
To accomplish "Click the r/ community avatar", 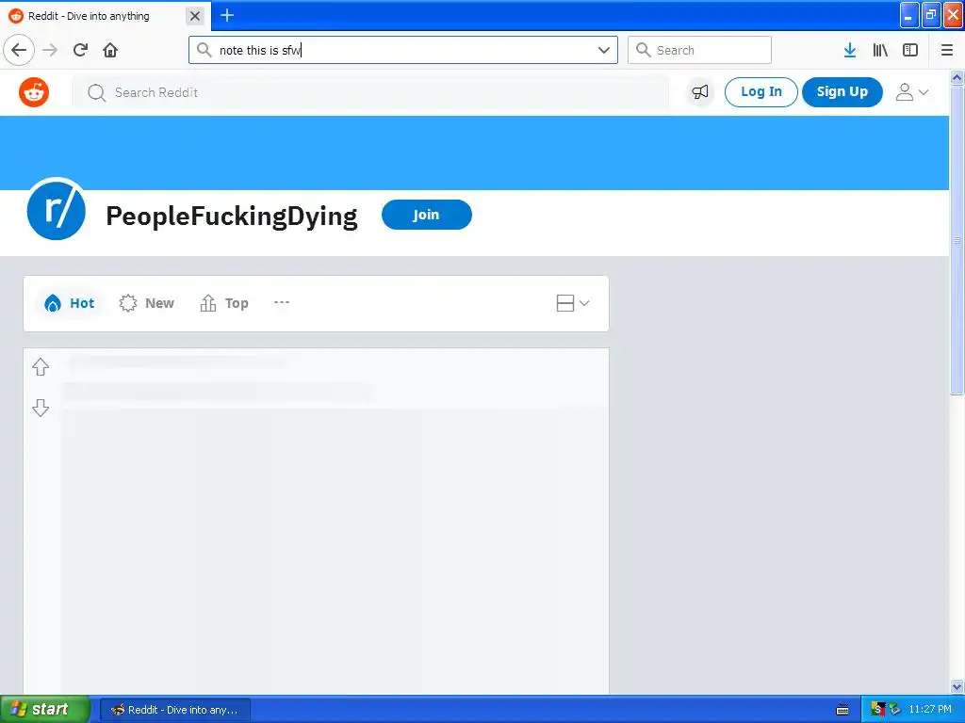I will [56, 209].
